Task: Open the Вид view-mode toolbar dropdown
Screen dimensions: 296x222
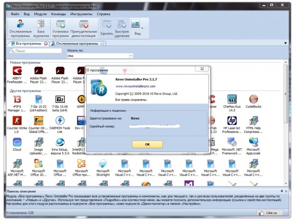Action: (x=142, y=28)
